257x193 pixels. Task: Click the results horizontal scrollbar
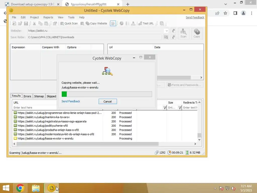pos(88,144)
